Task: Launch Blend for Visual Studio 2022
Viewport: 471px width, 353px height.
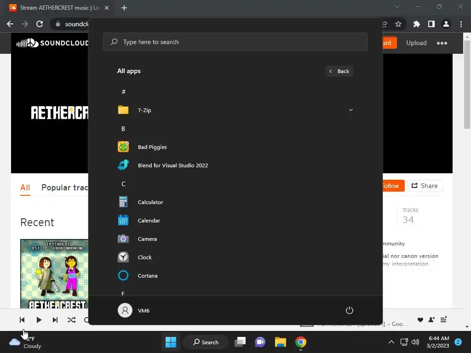Action: pos(235,165)
